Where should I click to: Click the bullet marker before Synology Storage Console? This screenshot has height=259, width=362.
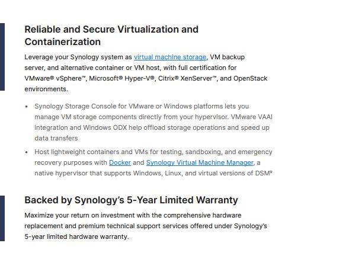click(x=27, y=107)
